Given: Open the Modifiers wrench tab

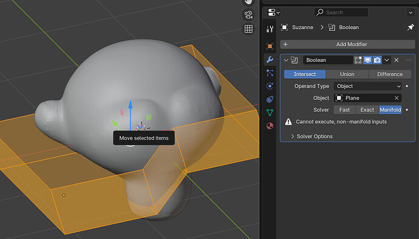Looking at the screenshot, I should [x=270, y=59].
